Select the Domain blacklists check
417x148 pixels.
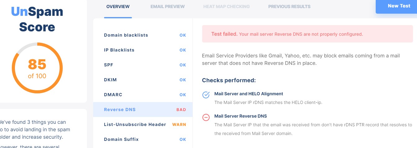coord(143,35)
